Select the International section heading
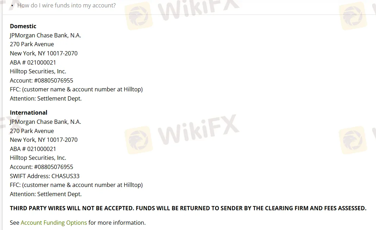 point(29,112)
